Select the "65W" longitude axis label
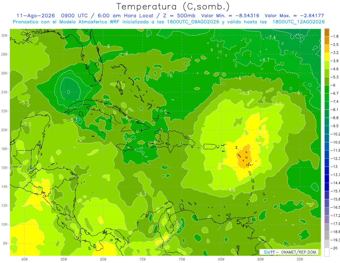340x263 pixels. click(x=221, y=260)
